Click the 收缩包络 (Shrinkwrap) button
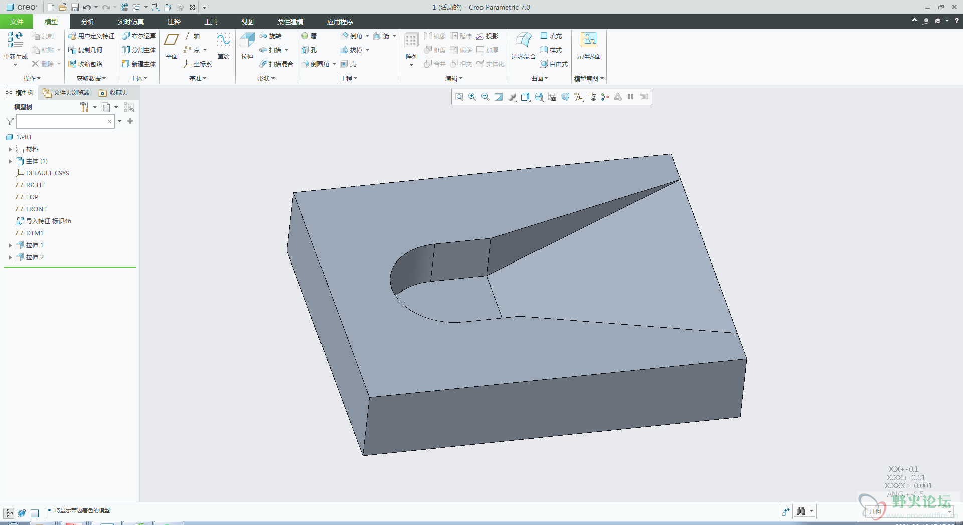963x525 pixels. point(85,64)
